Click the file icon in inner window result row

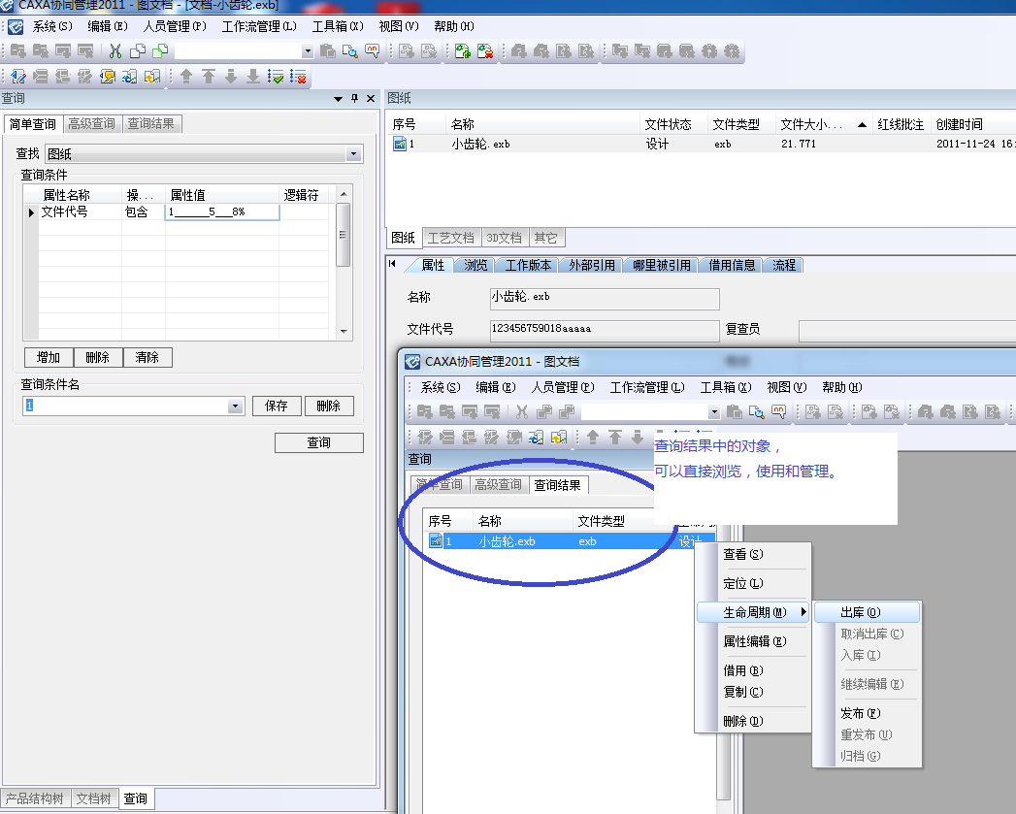pos(436,540)
